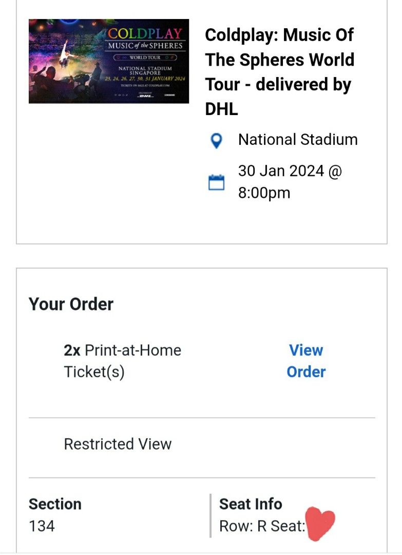Image resolution: width=402 pixels, height=555 pixels.
Task: Click the Section heading
Action: coord(55,504)
